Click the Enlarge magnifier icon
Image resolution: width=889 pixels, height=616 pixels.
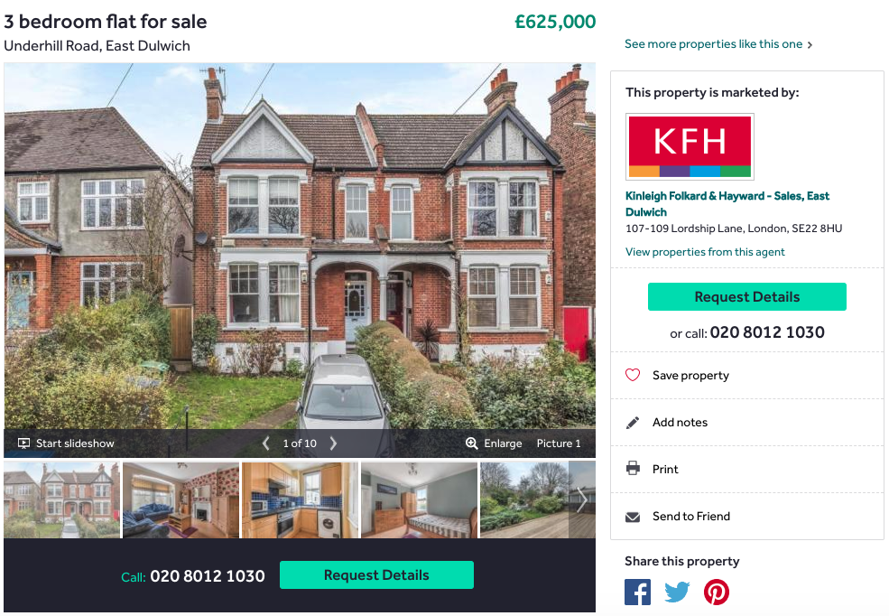click(x=472, y=443)
